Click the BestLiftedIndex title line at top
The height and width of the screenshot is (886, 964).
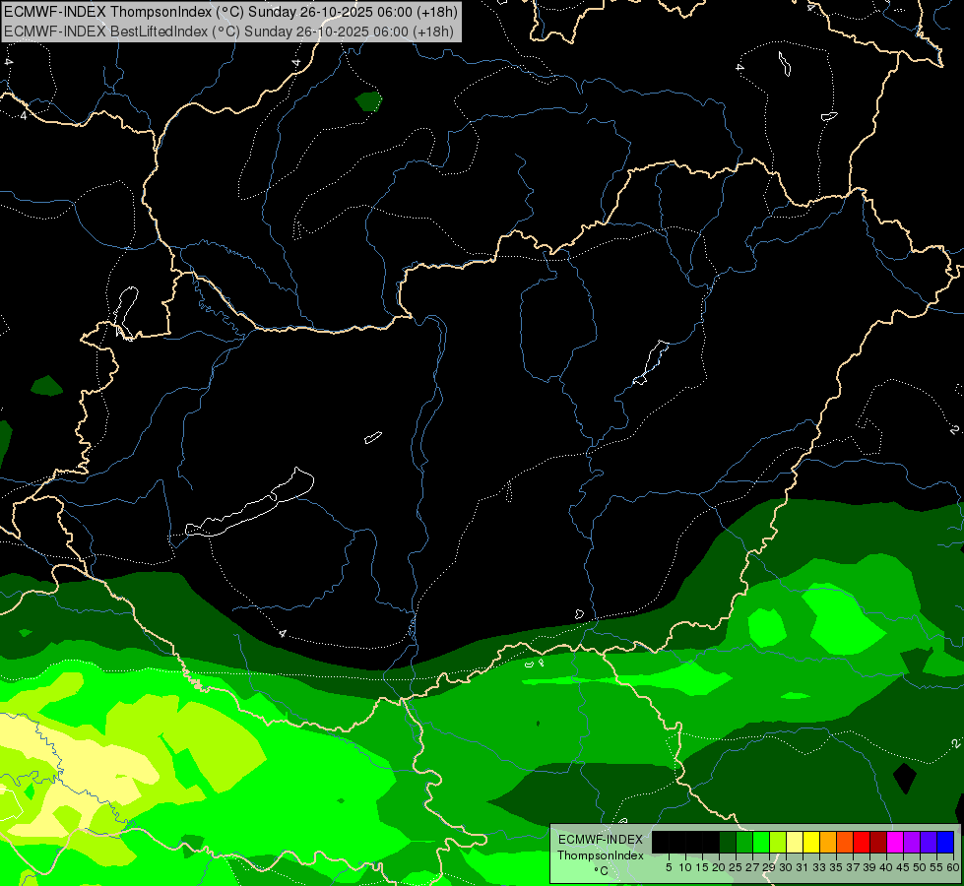(x=228, y=31)
